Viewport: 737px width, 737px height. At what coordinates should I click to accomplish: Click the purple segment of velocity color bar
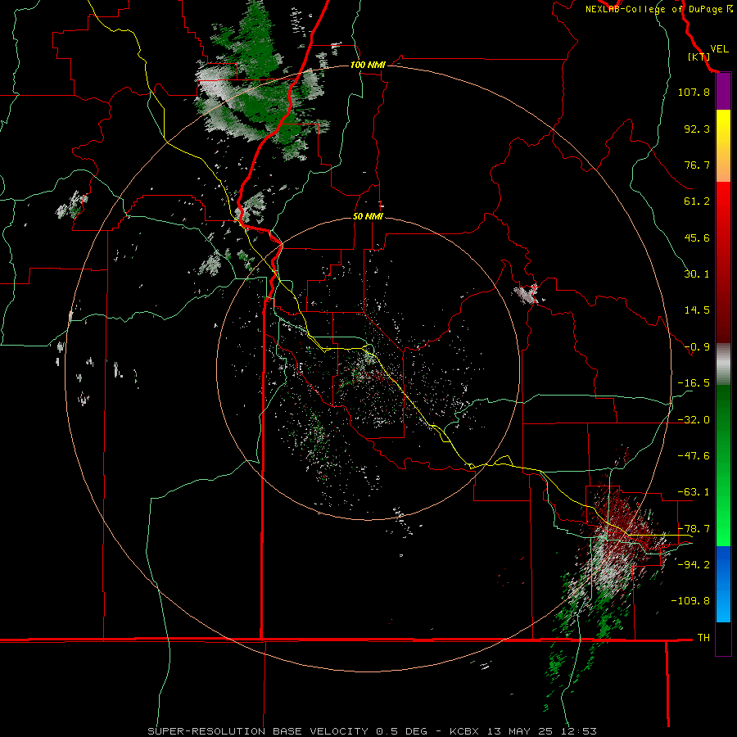[x=723, y=92]
